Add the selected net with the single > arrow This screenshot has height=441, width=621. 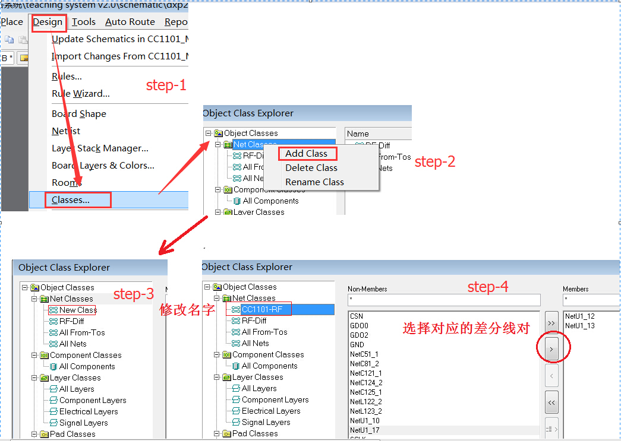click(x=551, y=349)
